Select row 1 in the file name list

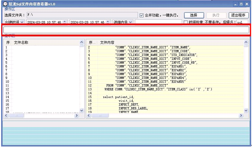(x=42, y=47)
